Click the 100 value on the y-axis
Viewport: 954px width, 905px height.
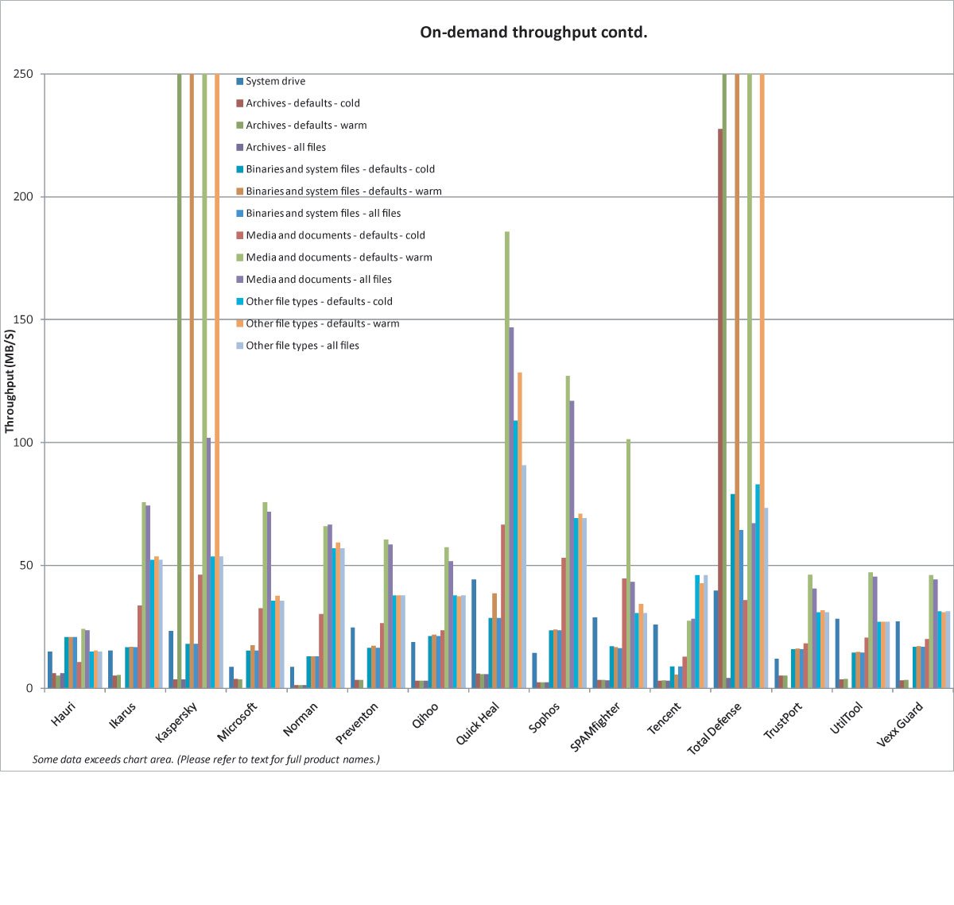(x=23, y=443)
